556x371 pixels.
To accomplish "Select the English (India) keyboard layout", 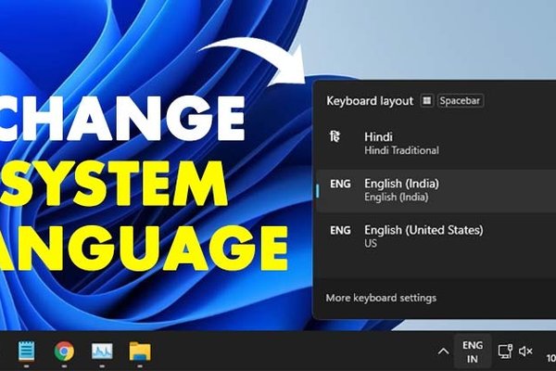I will 436,190.
